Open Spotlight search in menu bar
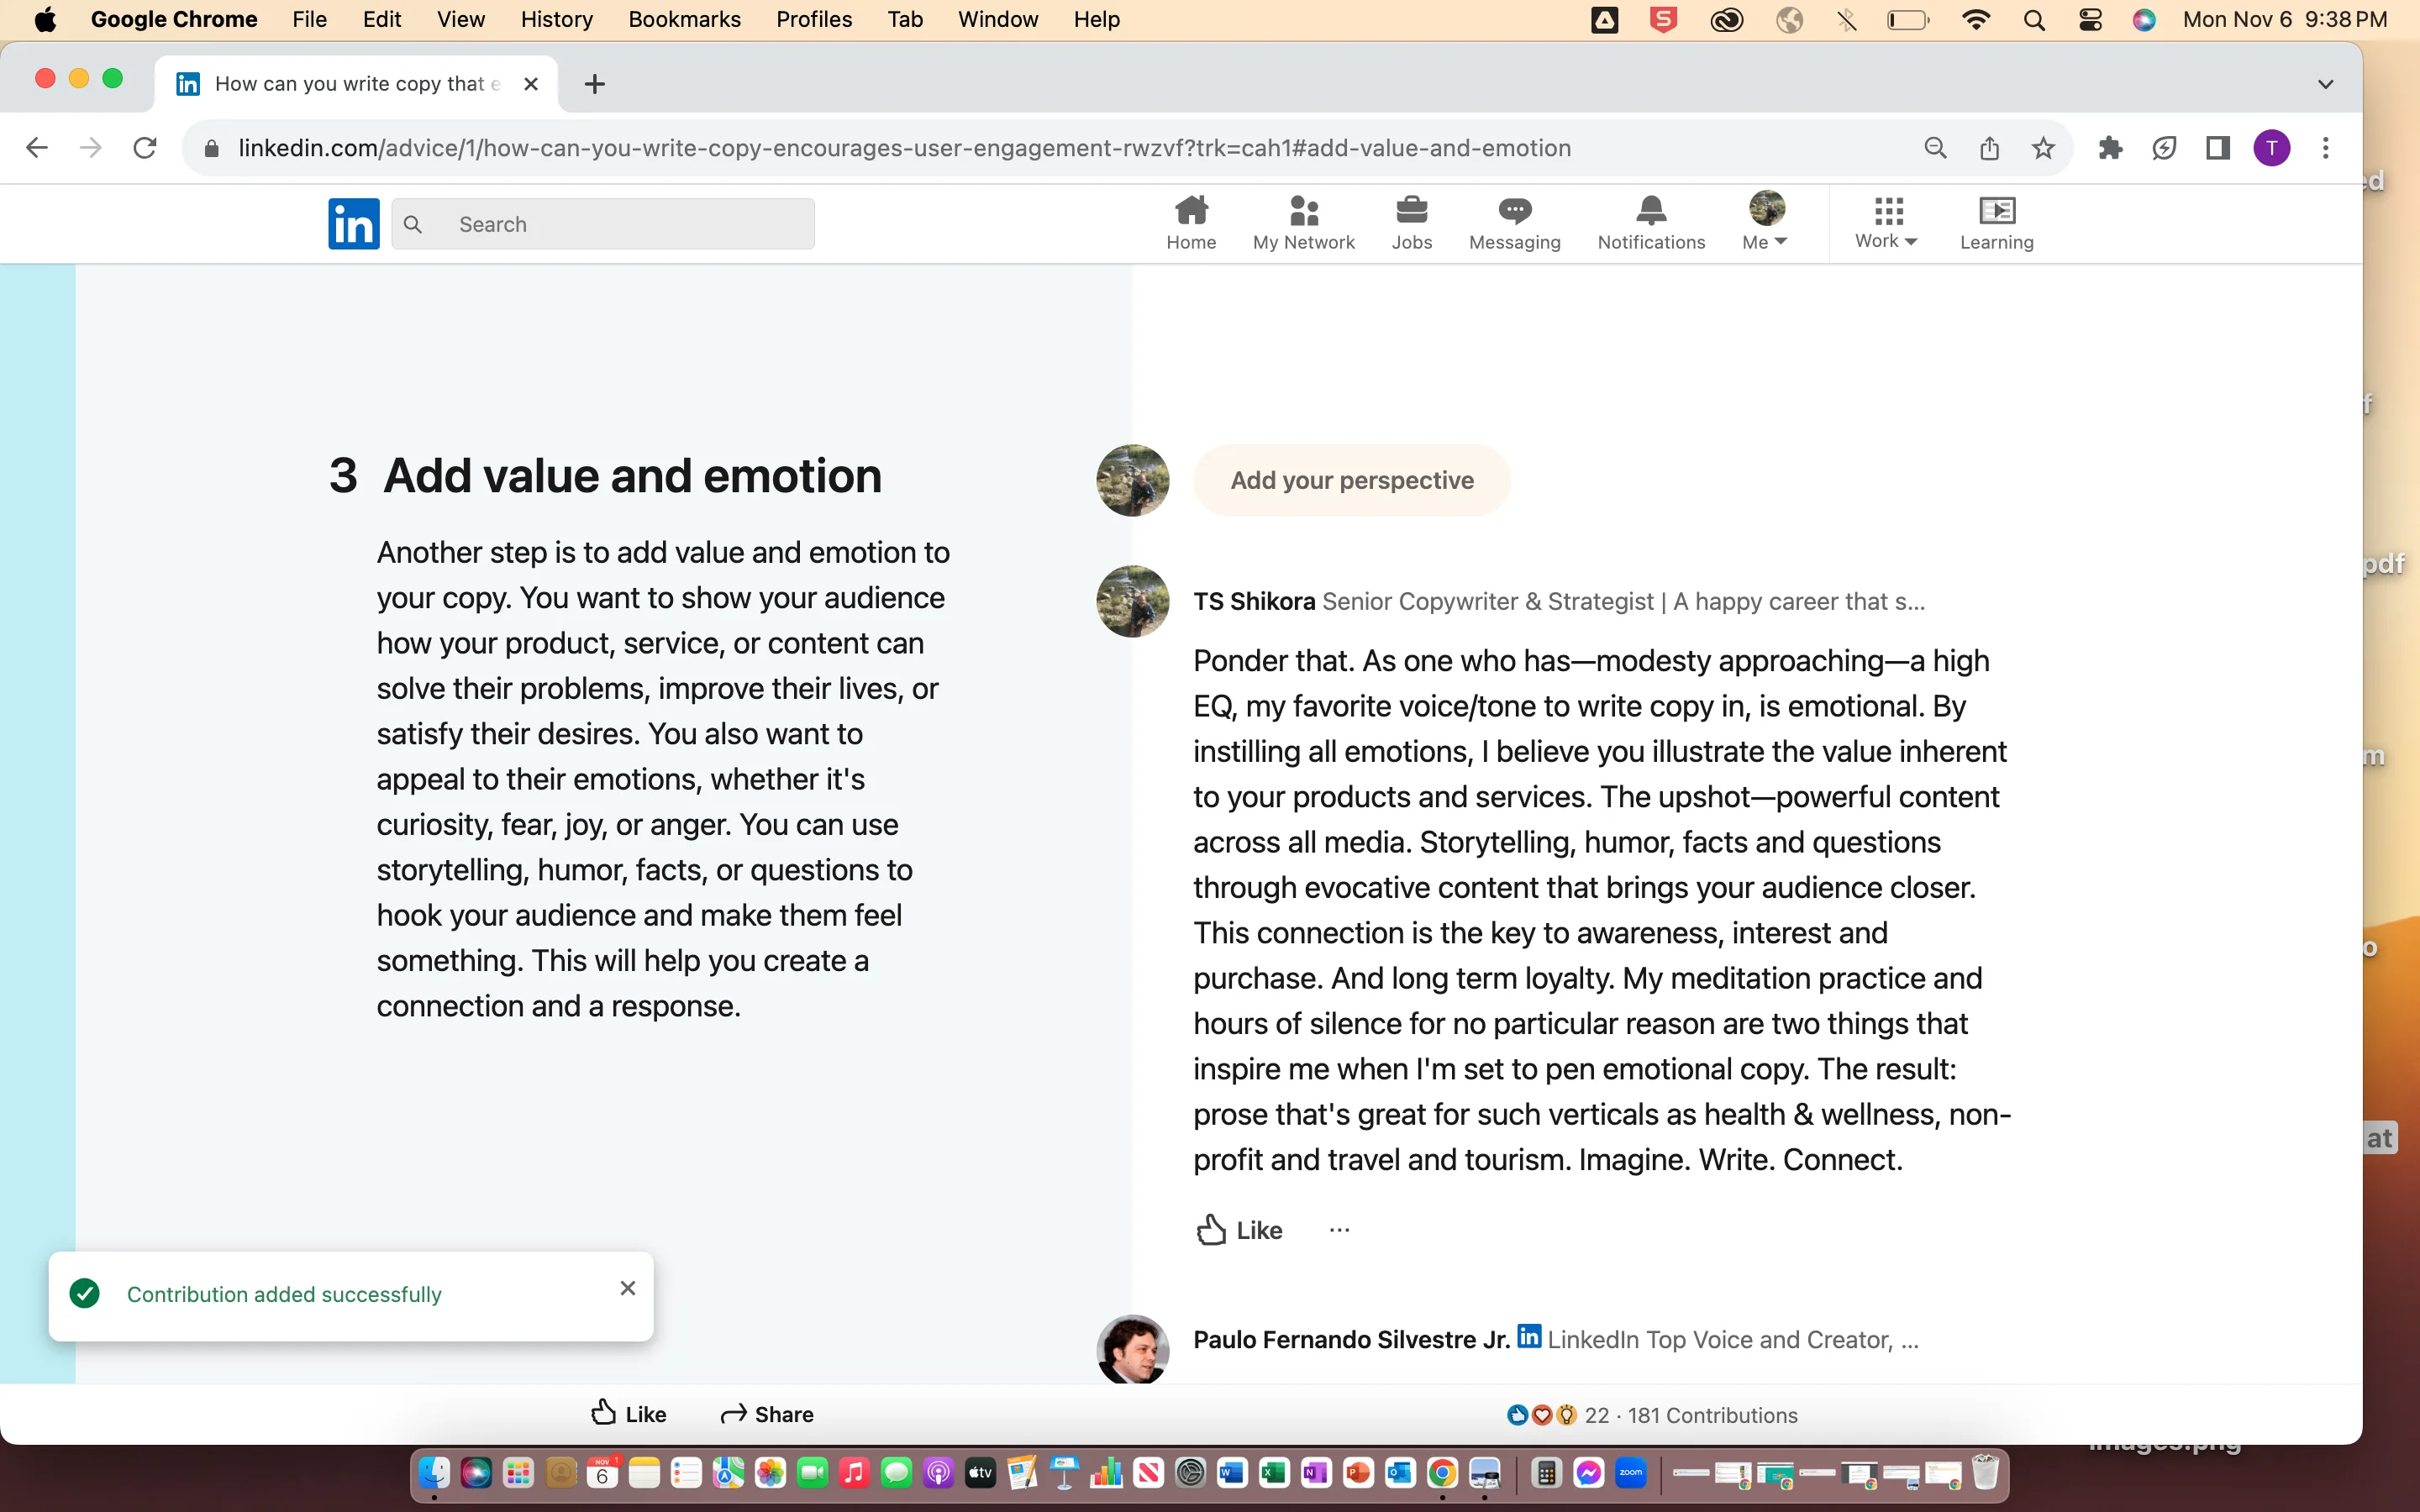This screenshot has width=2420, height=1512. [2033, 20]
